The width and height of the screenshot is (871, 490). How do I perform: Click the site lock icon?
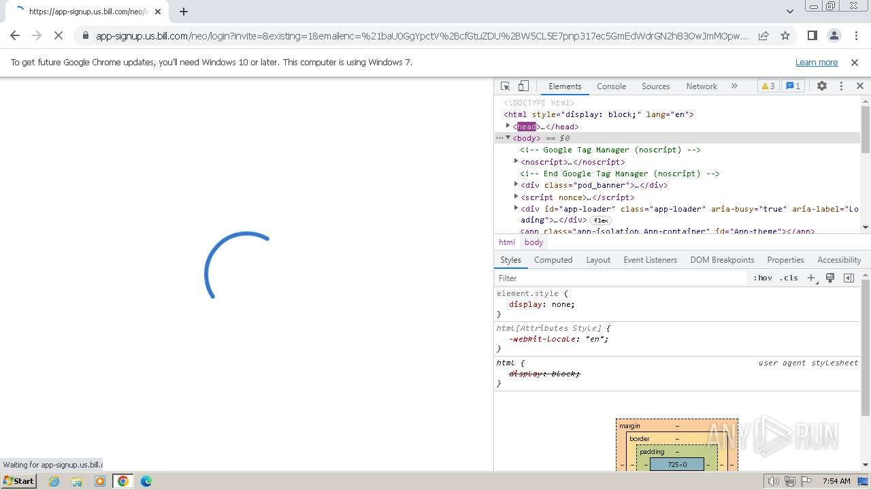coord(85,36)
